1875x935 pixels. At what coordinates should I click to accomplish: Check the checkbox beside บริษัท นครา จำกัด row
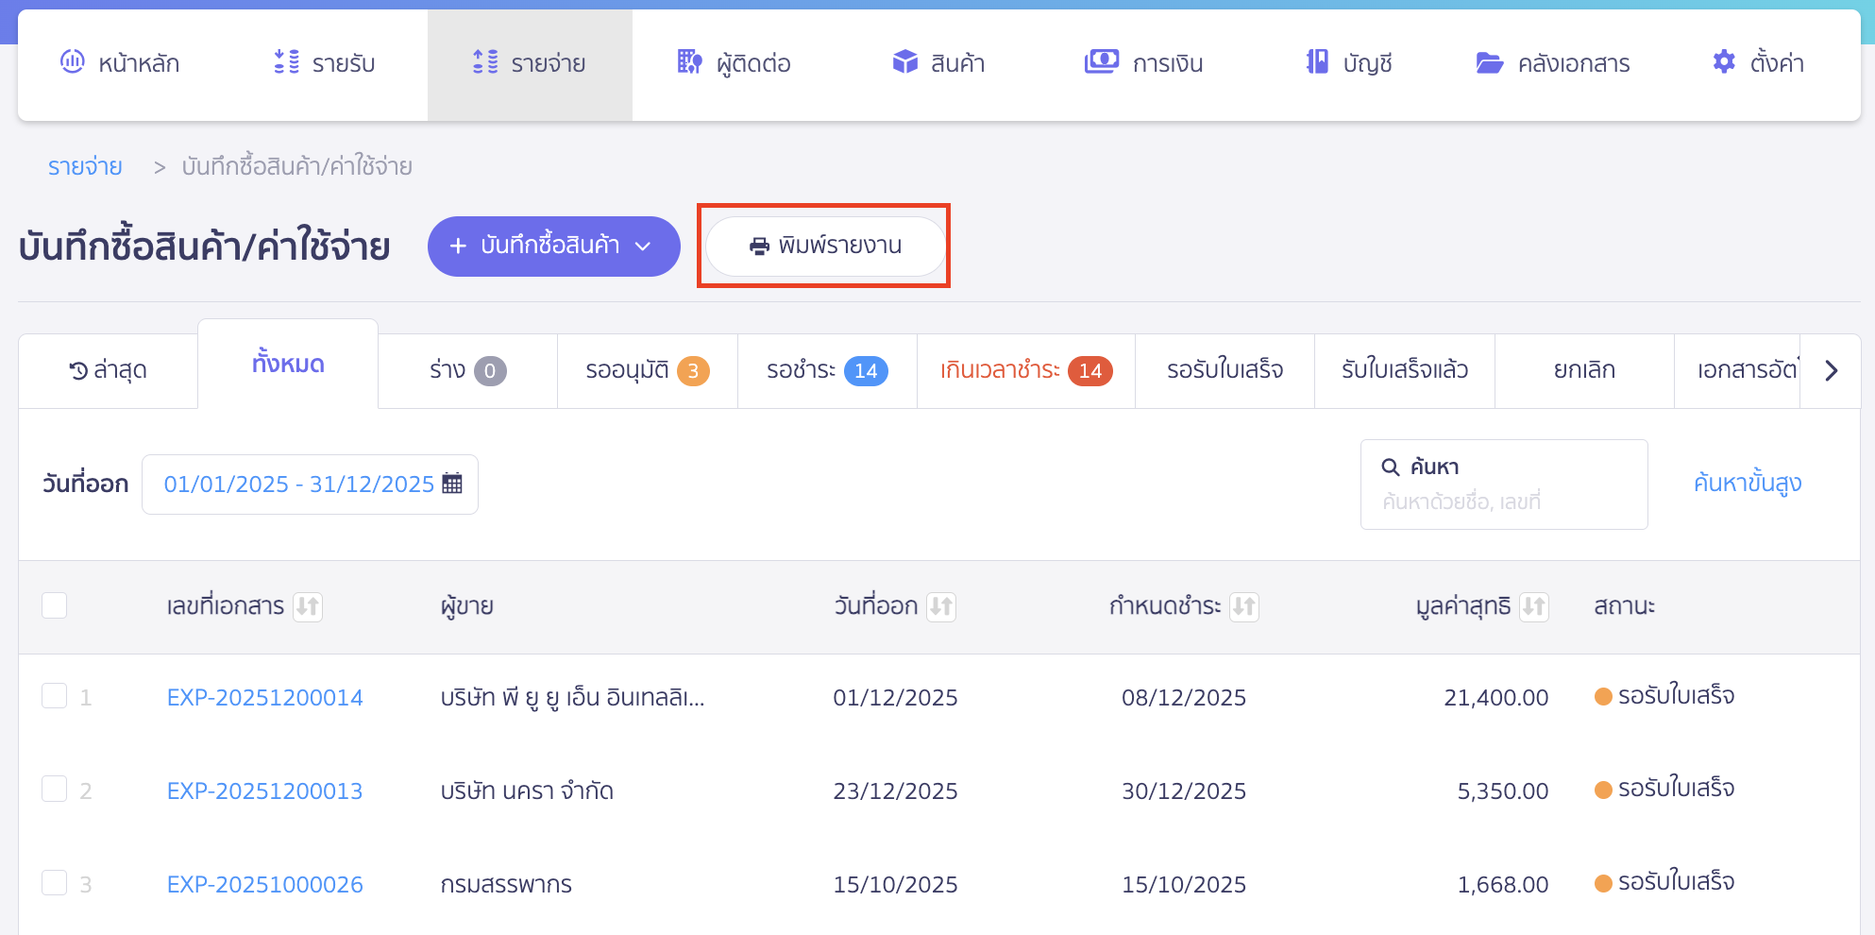[54, 790]
